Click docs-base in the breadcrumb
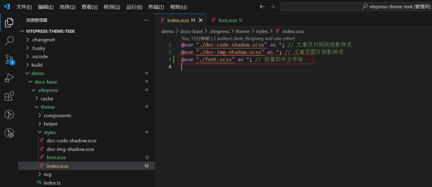The image size is (432, 187). point(191,31)
